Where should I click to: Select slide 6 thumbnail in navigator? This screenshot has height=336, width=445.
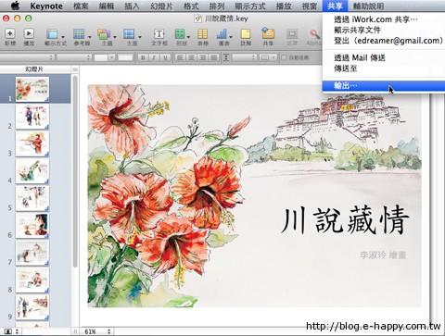pyautogui.click(x=32, y=226)
